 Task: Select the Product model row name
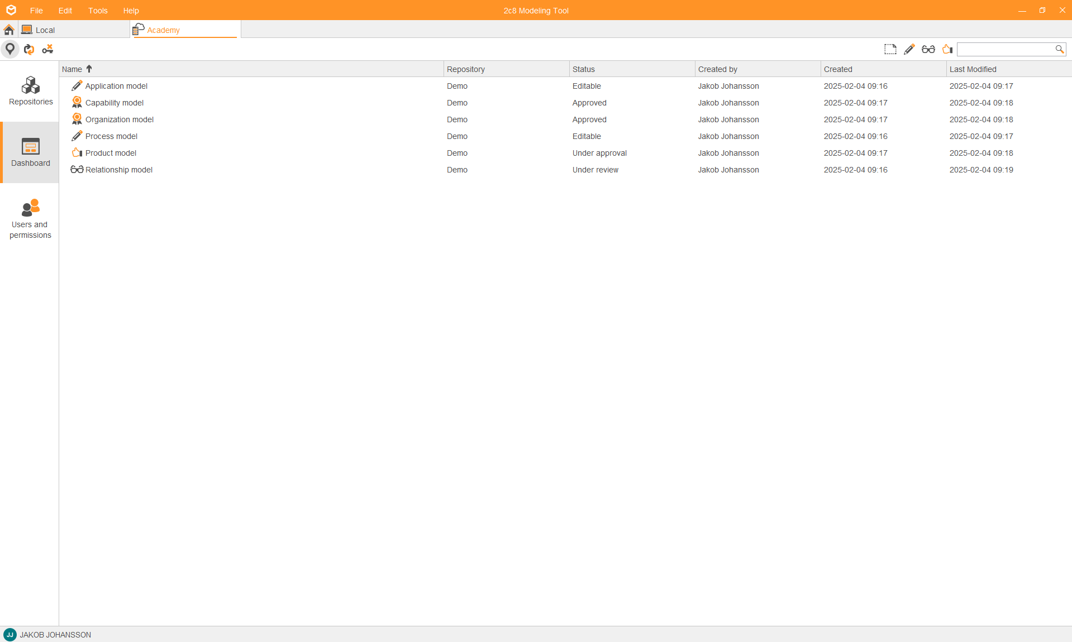click(x=111, y=153)
